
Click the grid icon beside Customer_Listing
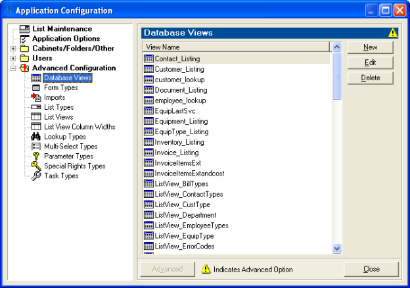pyautogui.click(x=148, y=69)
